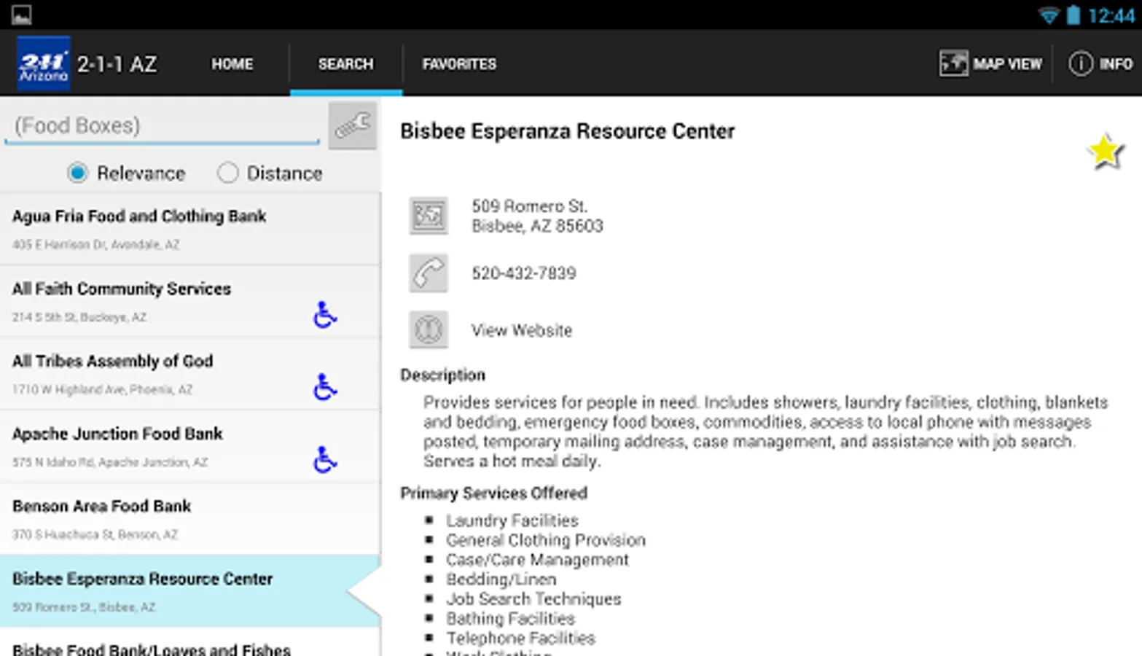This screenshot has width=1142, height=656.
Task: Open Benson Area Food Bank listing
Action: [x=190, y=518]
